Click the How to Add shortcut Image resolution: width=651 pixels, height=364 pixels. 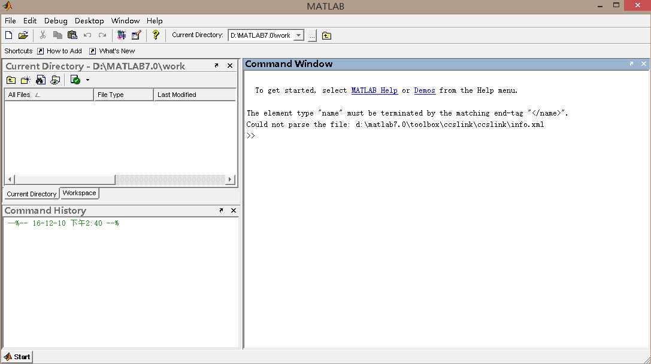tap(59, 51)
